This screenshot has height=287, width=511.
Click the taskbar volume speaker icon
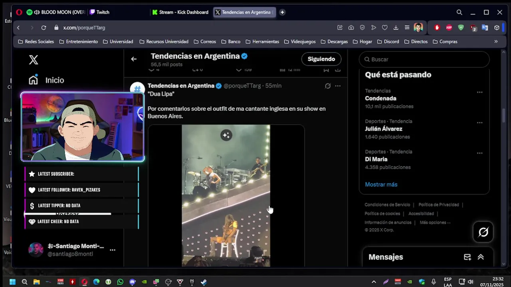pyautogui.click(x=470, y=282)
